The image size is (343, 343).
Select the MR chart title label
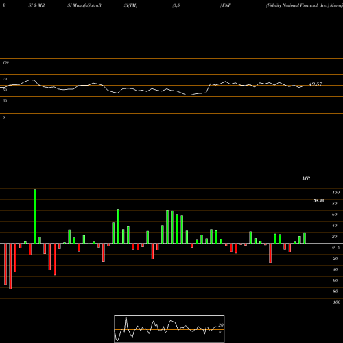click(x=306, y=178)
